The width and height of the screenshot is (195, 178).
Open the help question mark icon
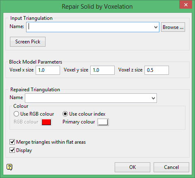[10, 167]
